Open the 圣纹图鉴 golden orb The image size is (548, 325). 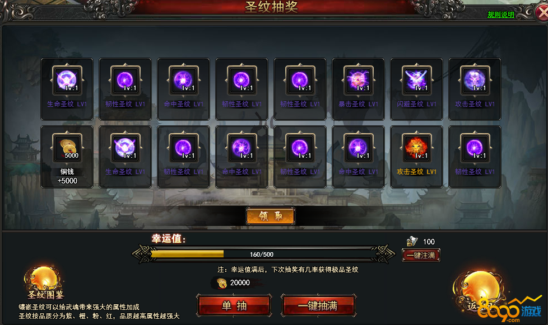[44, 281]
